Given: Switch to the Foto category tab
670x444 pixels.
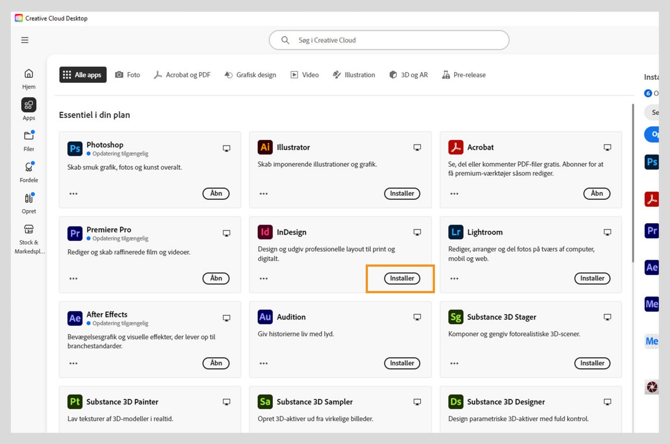Looking at the screenshot, I should coord(128,75).
